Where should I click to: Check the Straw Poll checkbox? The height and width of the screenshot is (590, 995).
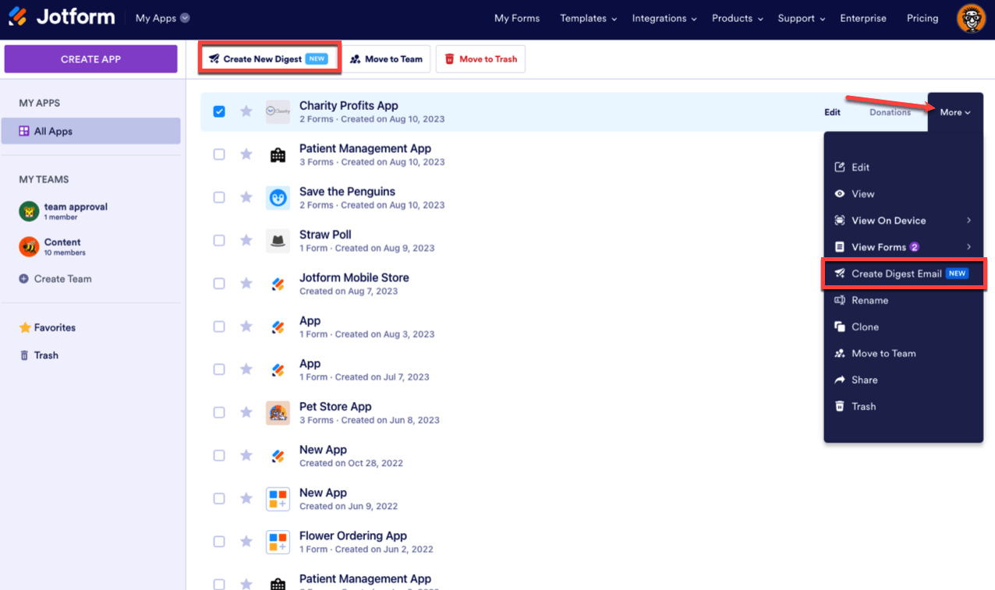point(219,240)
